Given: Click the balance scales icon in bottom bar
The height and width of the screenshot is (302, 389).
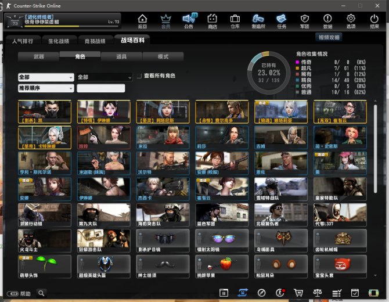Looking at the screenshot, I should click(318, 293).
